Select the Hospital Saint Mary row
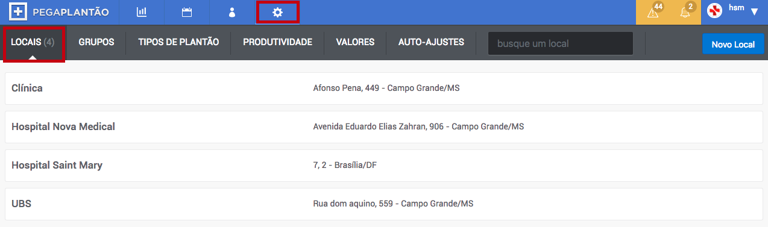 384,165
